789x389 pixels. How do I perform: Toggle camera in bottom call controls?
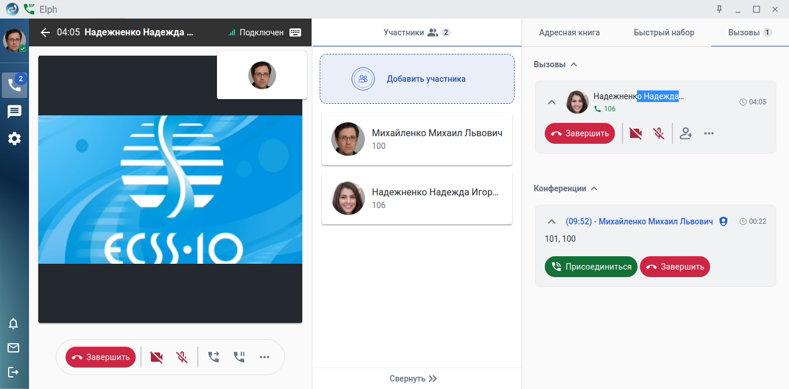156,357
